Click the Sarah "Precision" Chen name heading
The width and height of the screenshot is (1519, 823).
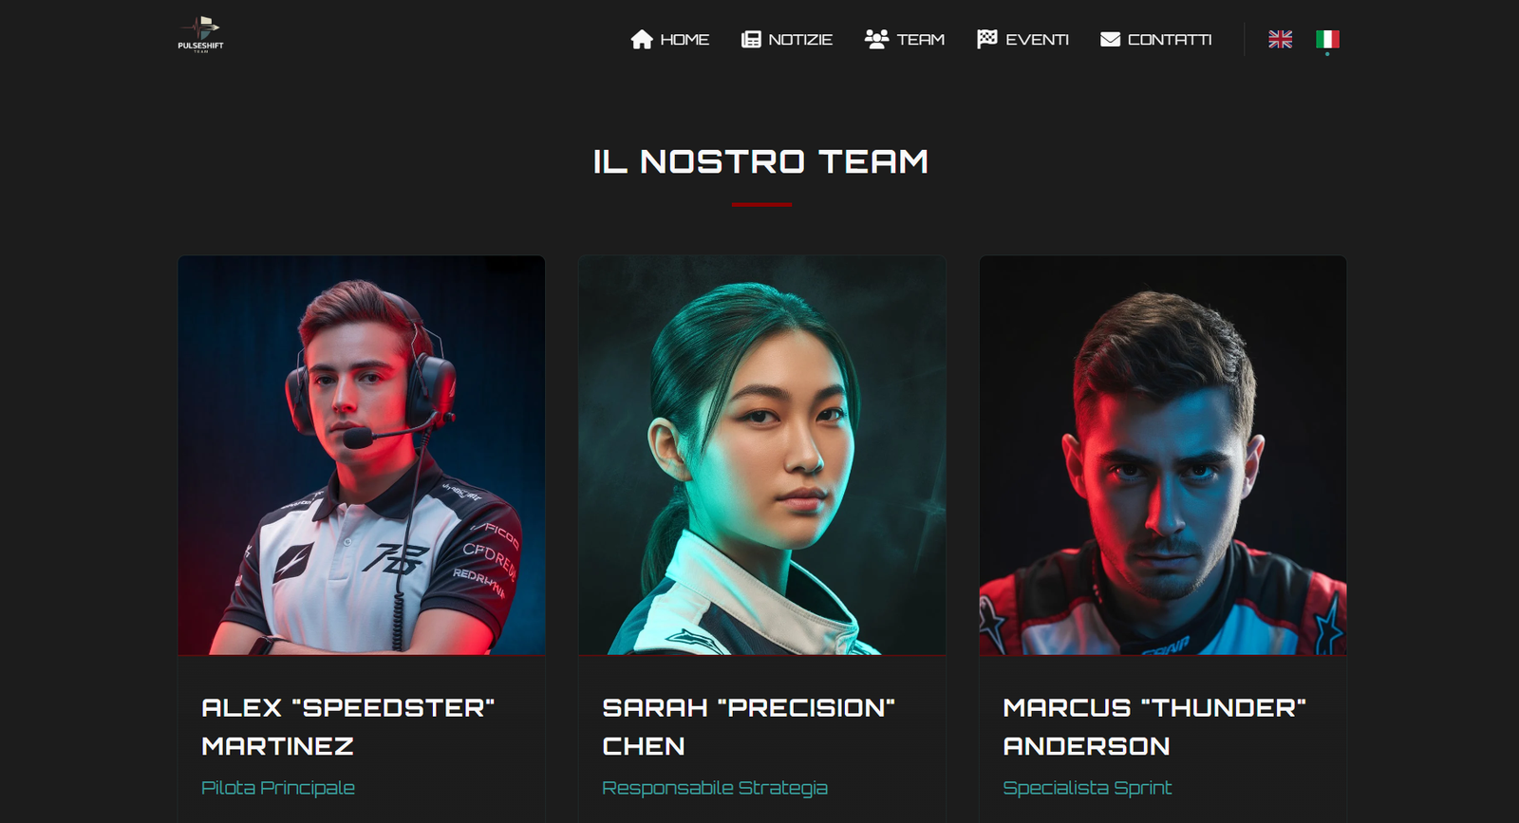tap(749, 727)
